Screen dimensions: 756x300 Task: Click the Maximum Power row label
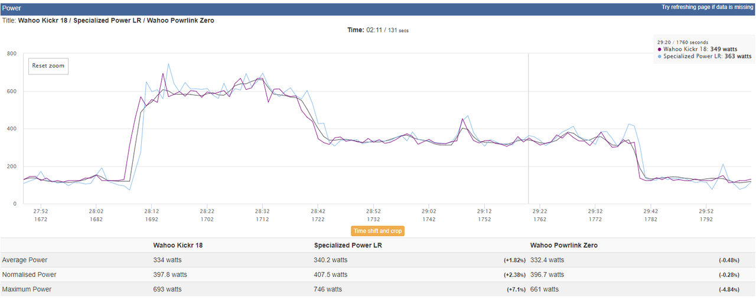27,289
